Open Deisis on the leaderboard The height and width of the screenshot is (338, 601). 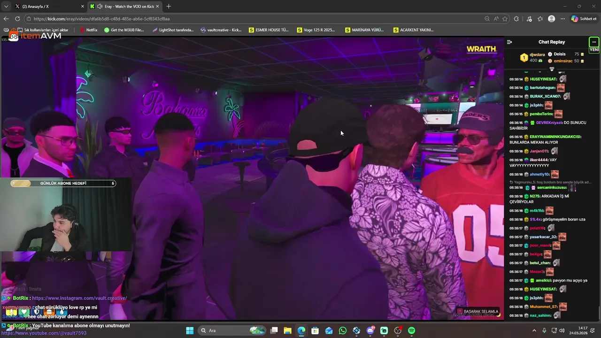point(560,54)
